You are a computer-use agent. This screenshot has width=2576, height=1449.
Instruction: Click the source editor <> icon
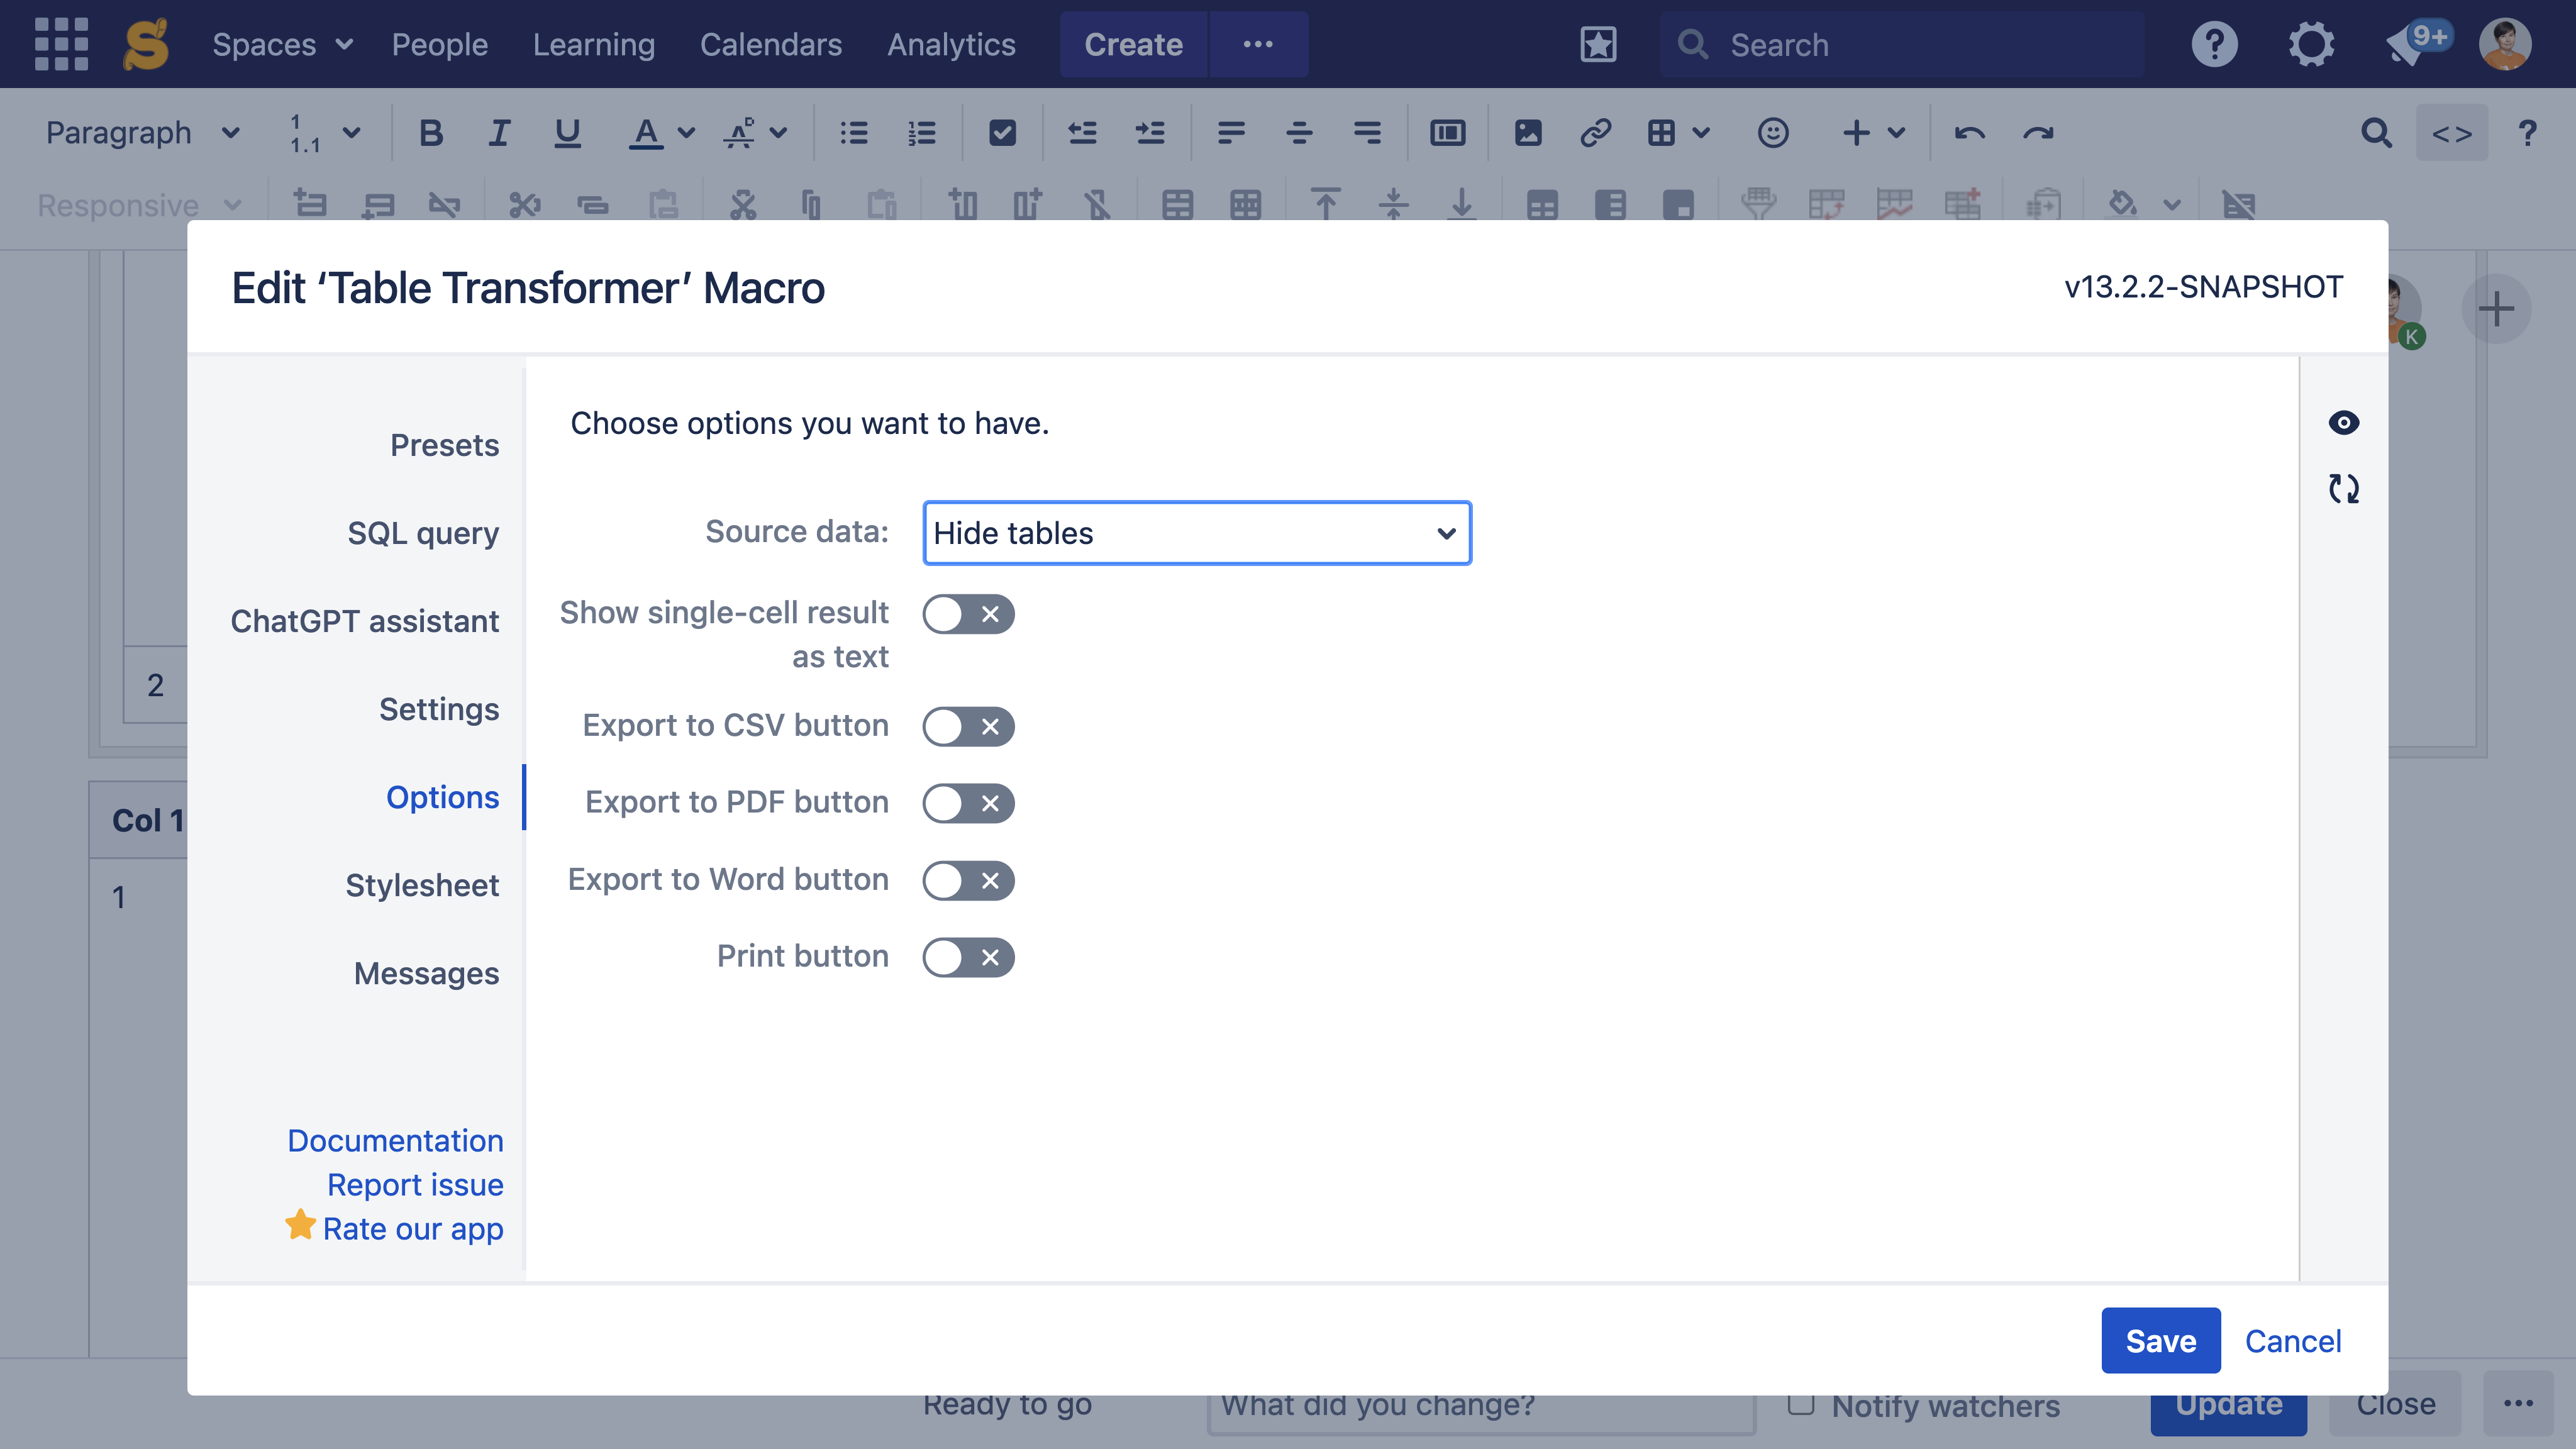tap(2451, 133)
